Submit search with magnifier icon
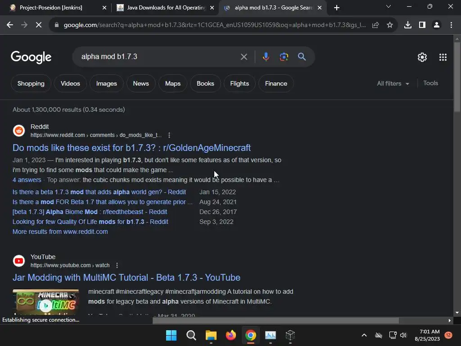Screen dimensions: 461x346 click(x=302, y=56)
